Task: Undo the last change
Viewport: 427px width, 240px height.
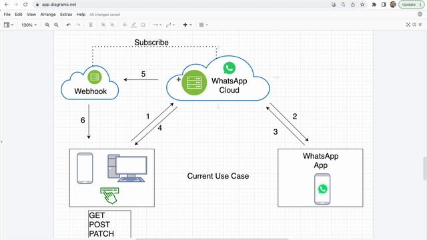Action: coord(69,25)
